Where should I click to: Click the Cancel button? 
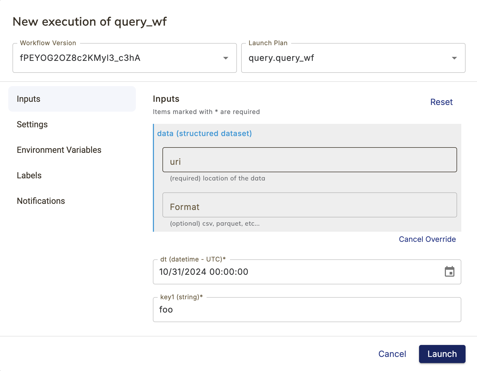pos(392,354)
